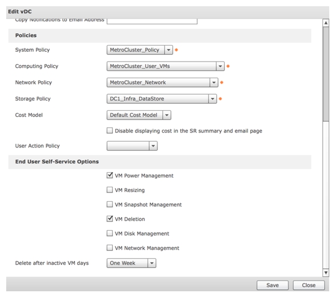Click the Delete after inactive VM days label
Image resolution: width=336 pixels, height=298 pixels.
pos(52,263)
